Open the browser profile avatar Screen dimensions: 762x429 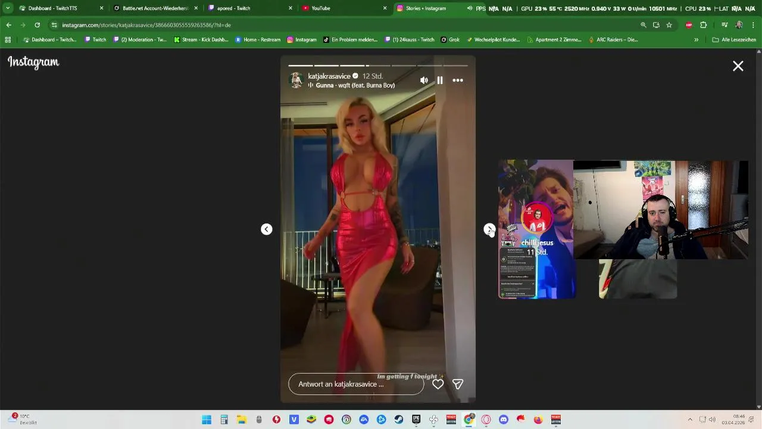[x=739, y=25]
